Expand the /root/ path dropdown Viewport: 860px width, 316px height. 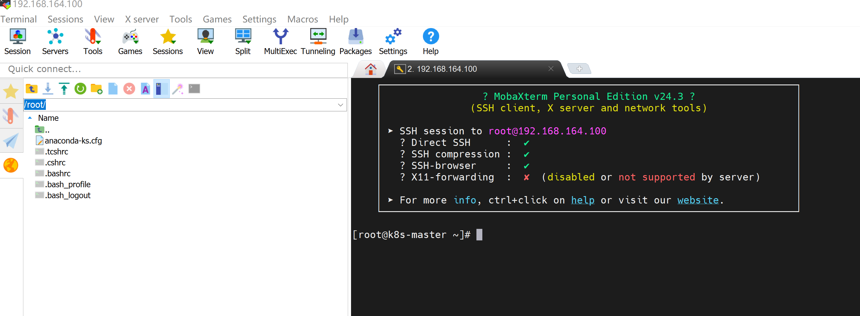tap(340, 105)
